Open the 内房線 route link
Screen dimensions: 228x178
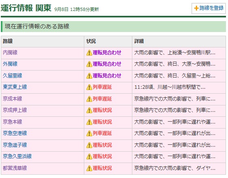(10, 53)
